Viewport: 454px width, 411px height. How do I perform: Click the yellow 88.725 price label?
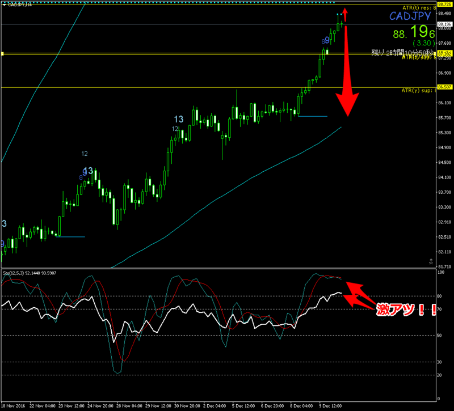(x=444, y=5)
